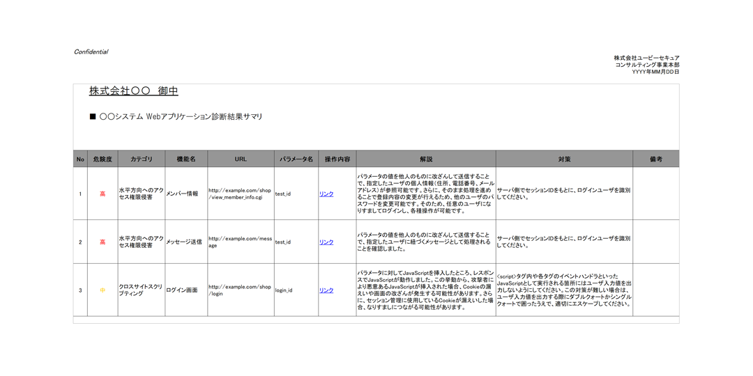Select the 高 risk cell in row 2
The image size is (753, 376).
(x=102, y=242)
